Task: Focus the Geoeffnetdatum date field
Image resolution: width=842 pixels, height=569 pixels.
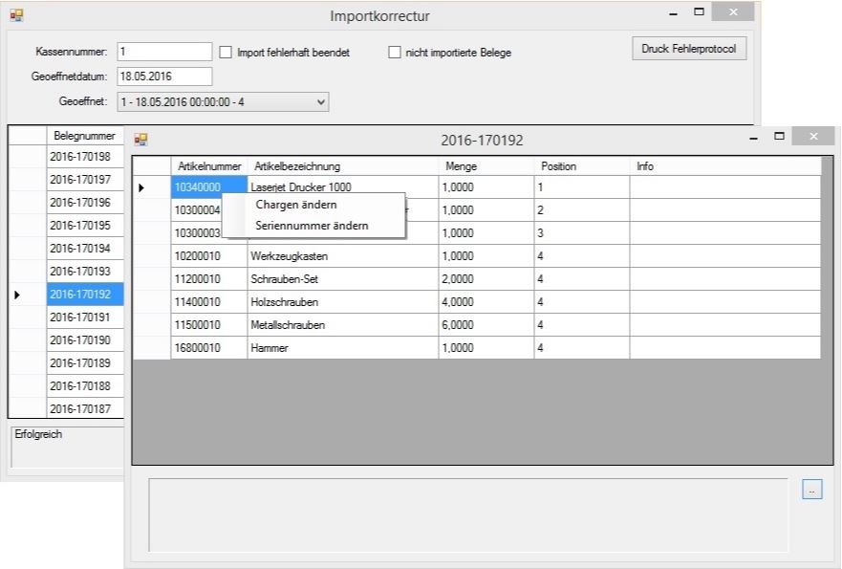Action: tap(163, 77)
